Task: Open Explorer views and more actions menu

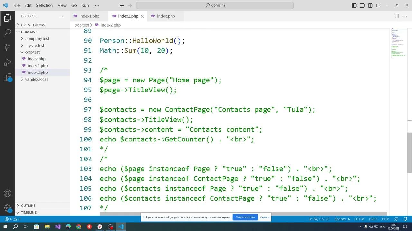Action: pos(62,16)
